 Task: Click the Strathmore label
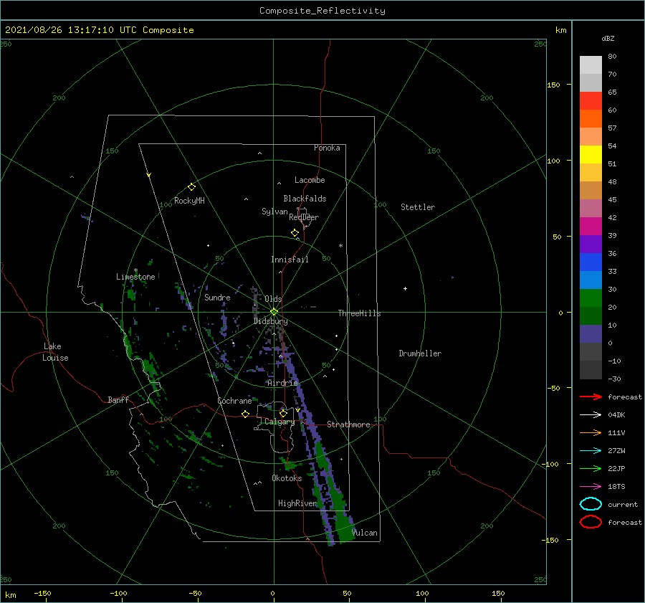point(348,424)
